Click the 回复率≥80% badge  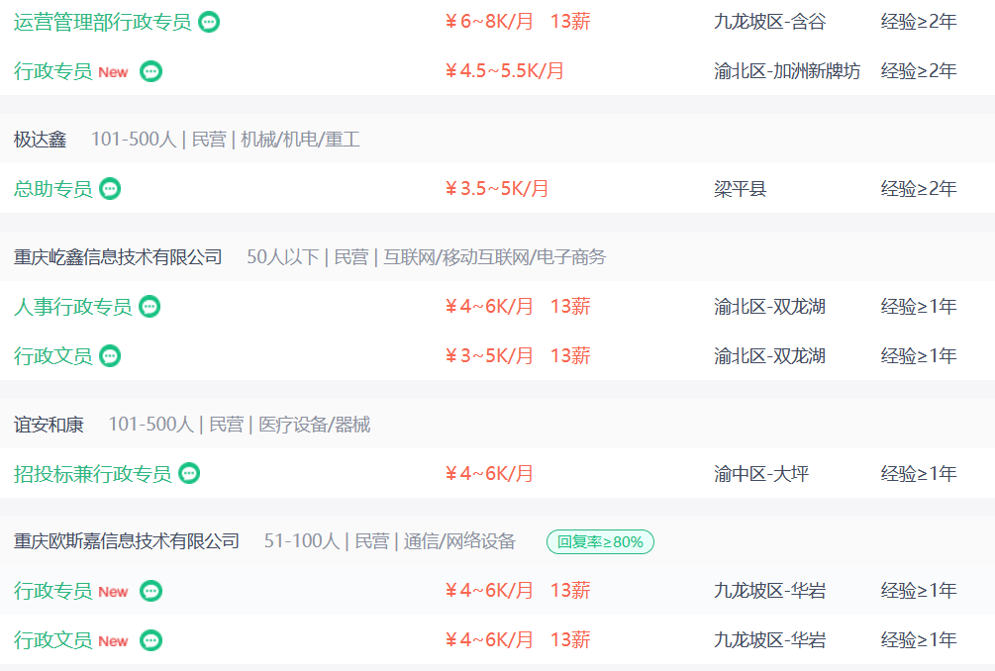pyautogui.click(x=600, y=541)
